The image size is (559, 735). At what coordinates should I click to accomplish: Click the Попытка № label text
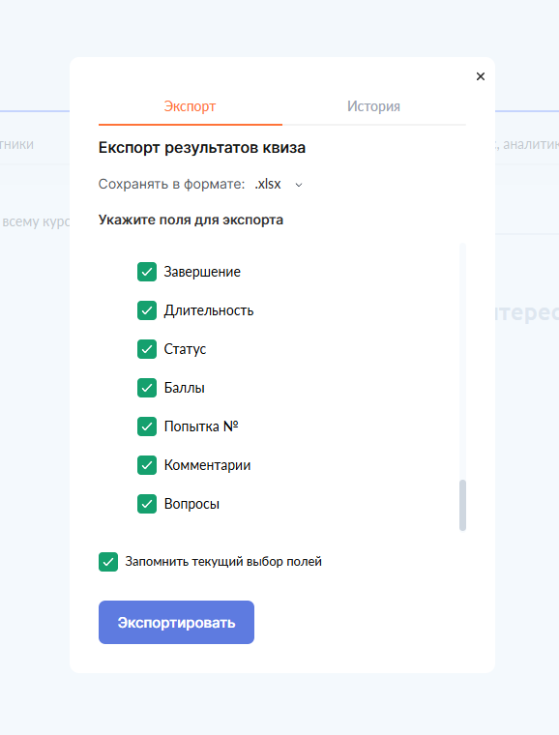(201, 426)
